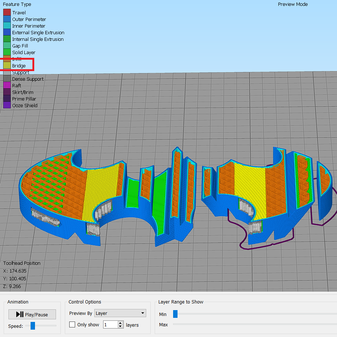Click the Gap Fill feature icon

(7, 46)
